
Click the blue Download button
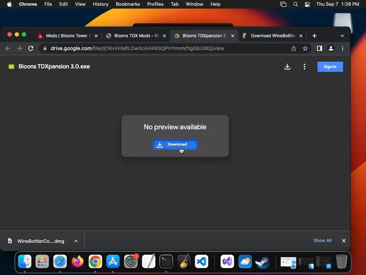tap(175, 144)
